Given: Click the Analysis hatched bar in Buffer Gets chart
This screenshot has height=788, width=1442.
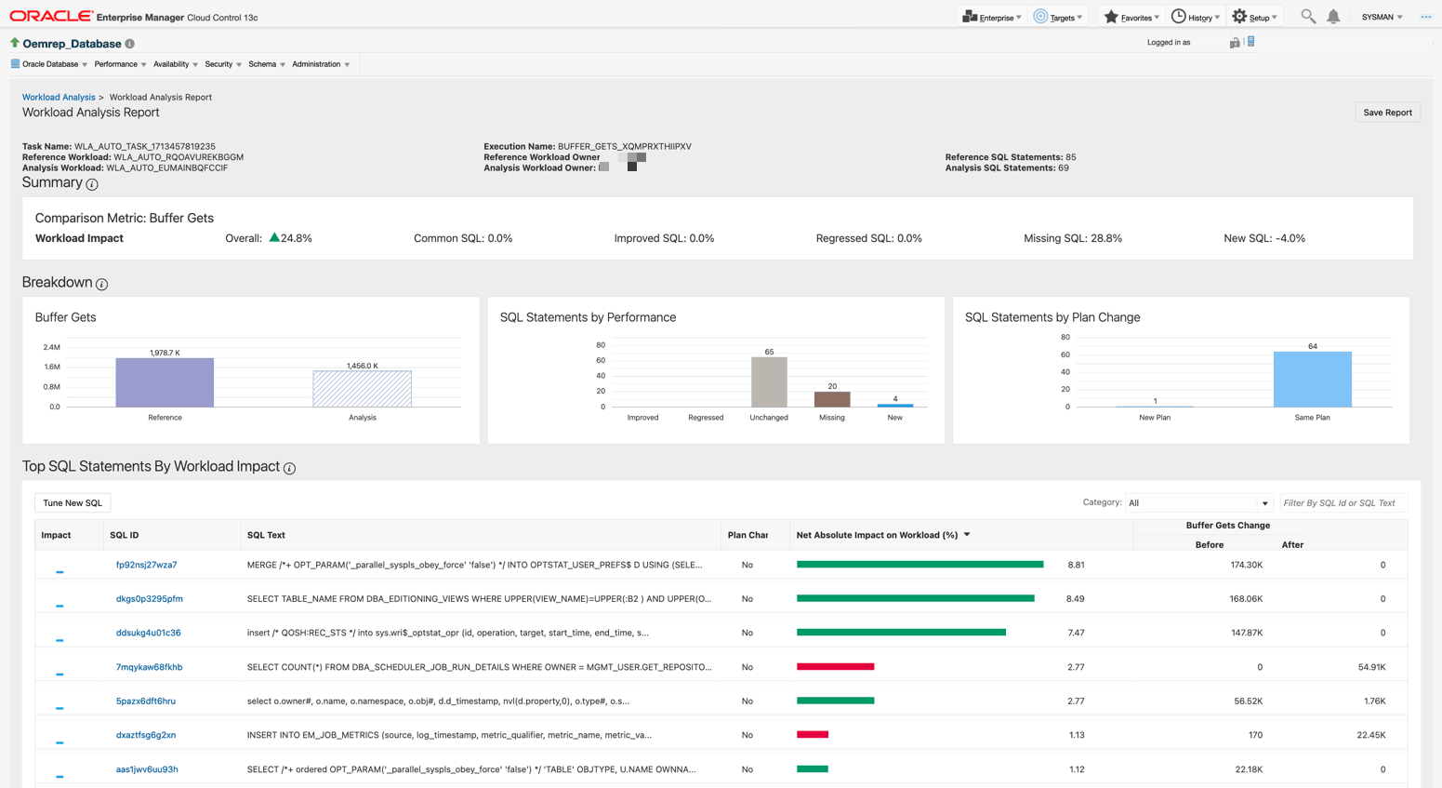Looking at the screenshot, I should click(362, 389).
